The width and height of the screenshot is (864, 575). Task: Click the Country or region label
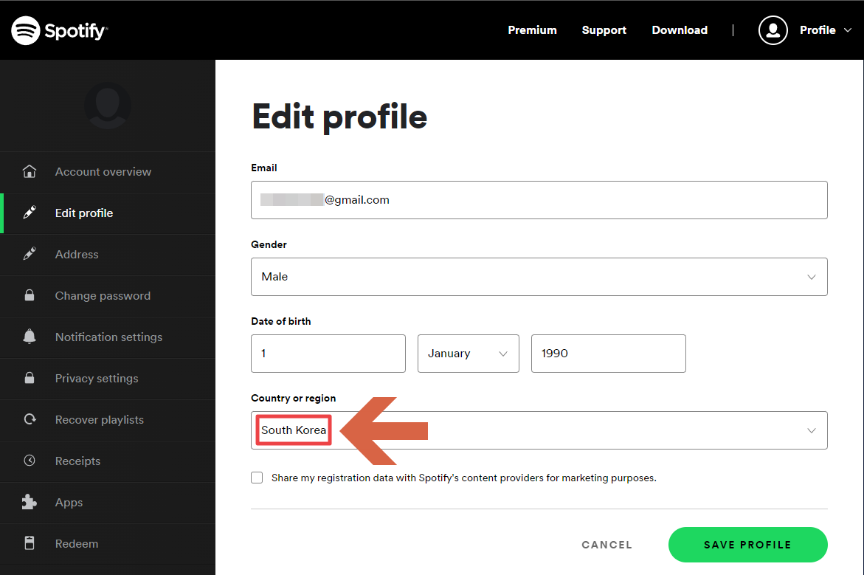click(x=293, y=398)
